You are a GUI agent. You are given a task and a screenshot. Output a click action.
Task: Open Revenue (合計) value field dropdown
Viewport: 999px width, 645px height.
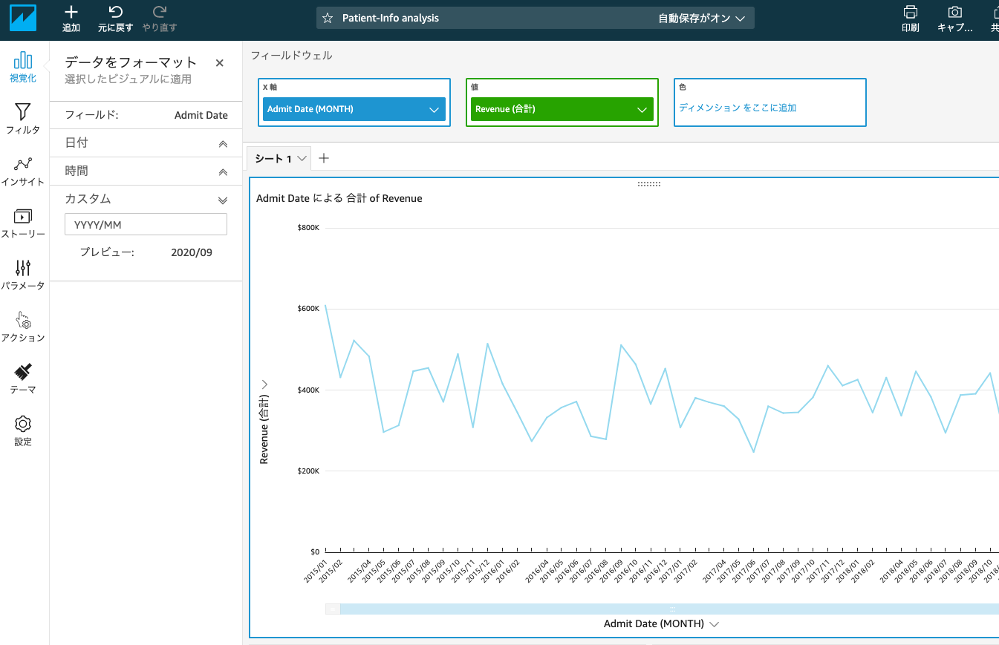tap(642, 110)
